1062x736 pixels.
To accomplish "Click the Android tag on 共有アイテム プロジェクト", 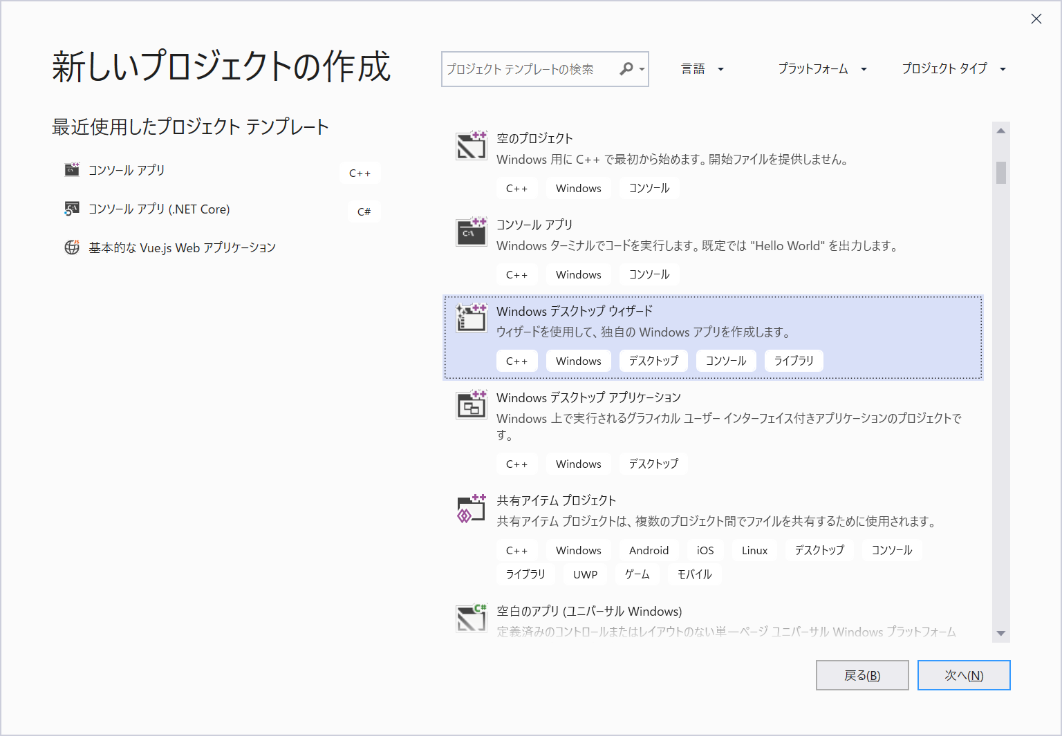I will [x=649, y=550].
